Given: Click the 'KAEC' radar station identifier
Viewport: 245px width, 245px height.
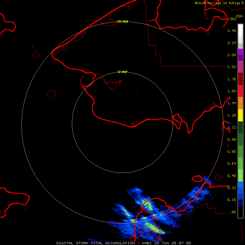Looking at the screenshot, I should [x=147, y=243].
